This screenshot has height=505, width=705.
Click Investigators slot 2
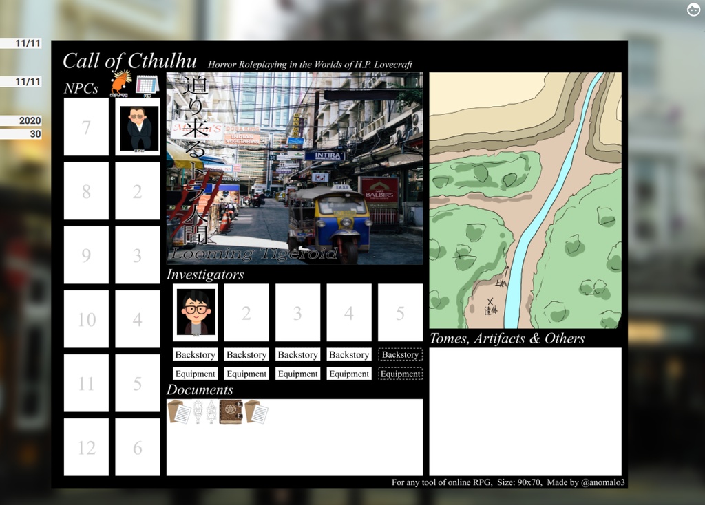(x=246, y=312)
